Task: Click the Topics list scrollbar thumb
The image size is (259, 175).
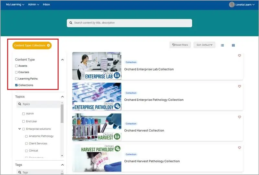Action: pos(62,114)
